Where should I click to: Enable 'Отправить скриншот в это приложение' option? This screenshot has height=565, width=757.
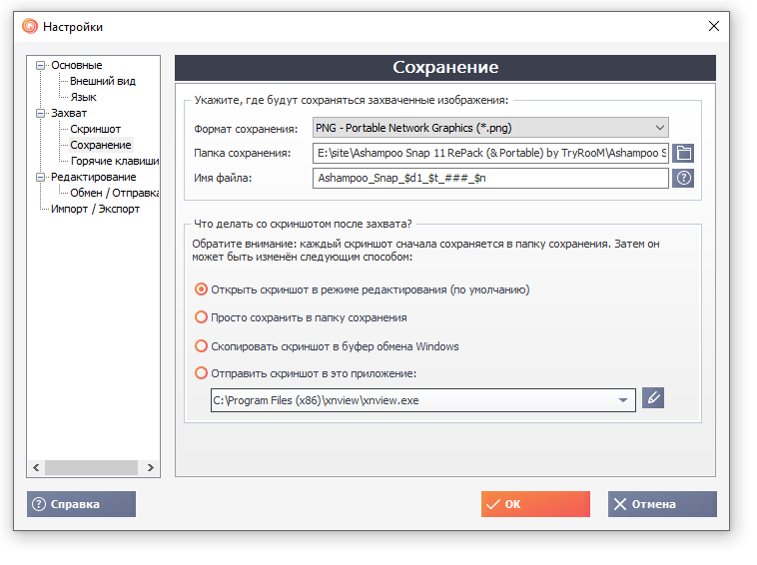202,373
